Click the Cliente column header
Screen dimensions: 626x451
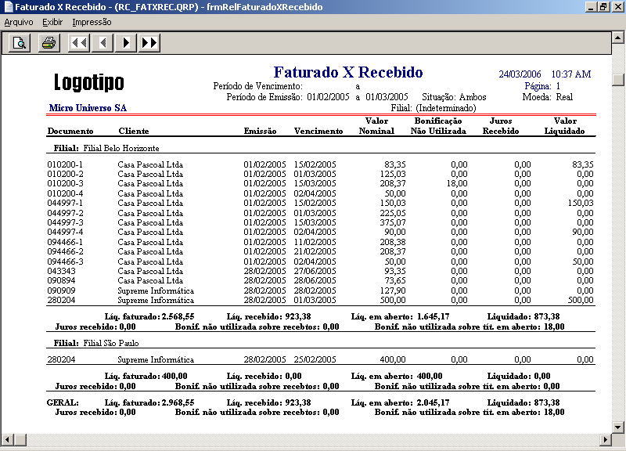134,131
